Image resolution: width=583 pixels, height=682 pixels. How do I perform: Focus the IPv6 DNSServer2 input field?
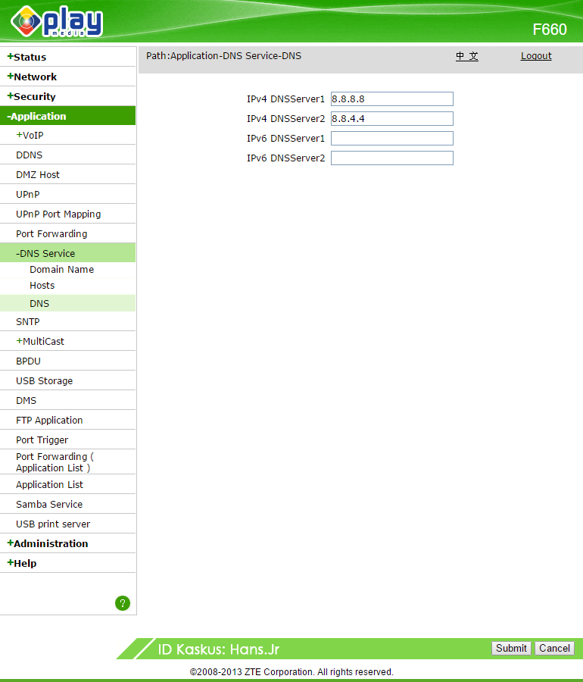point(392,158)
